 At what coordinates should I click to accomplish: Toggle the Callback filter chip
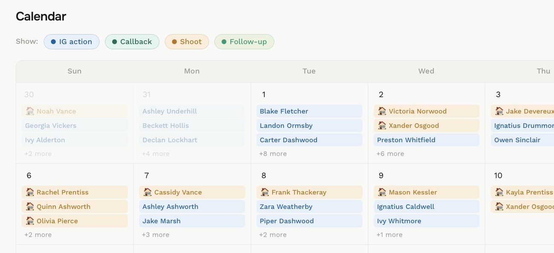pyautogui.click(x=132, y=42)
